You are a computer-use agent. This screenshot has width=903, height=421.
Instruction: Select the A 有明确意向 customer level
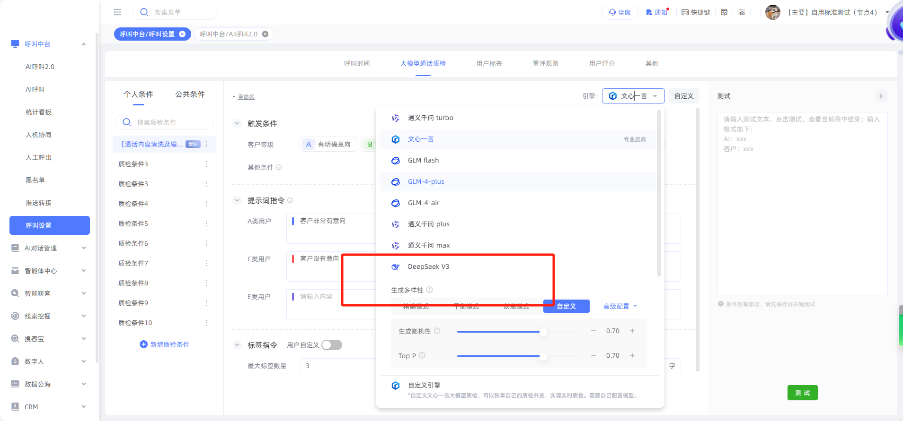point(328,144)
